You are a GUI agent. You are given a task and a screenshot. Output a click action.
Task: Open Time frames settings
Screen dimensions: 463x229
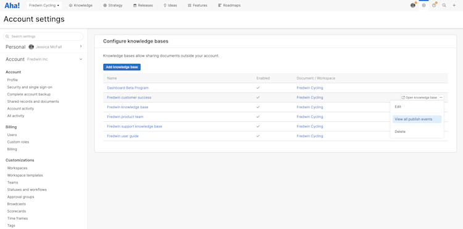(x=17, y=219)
